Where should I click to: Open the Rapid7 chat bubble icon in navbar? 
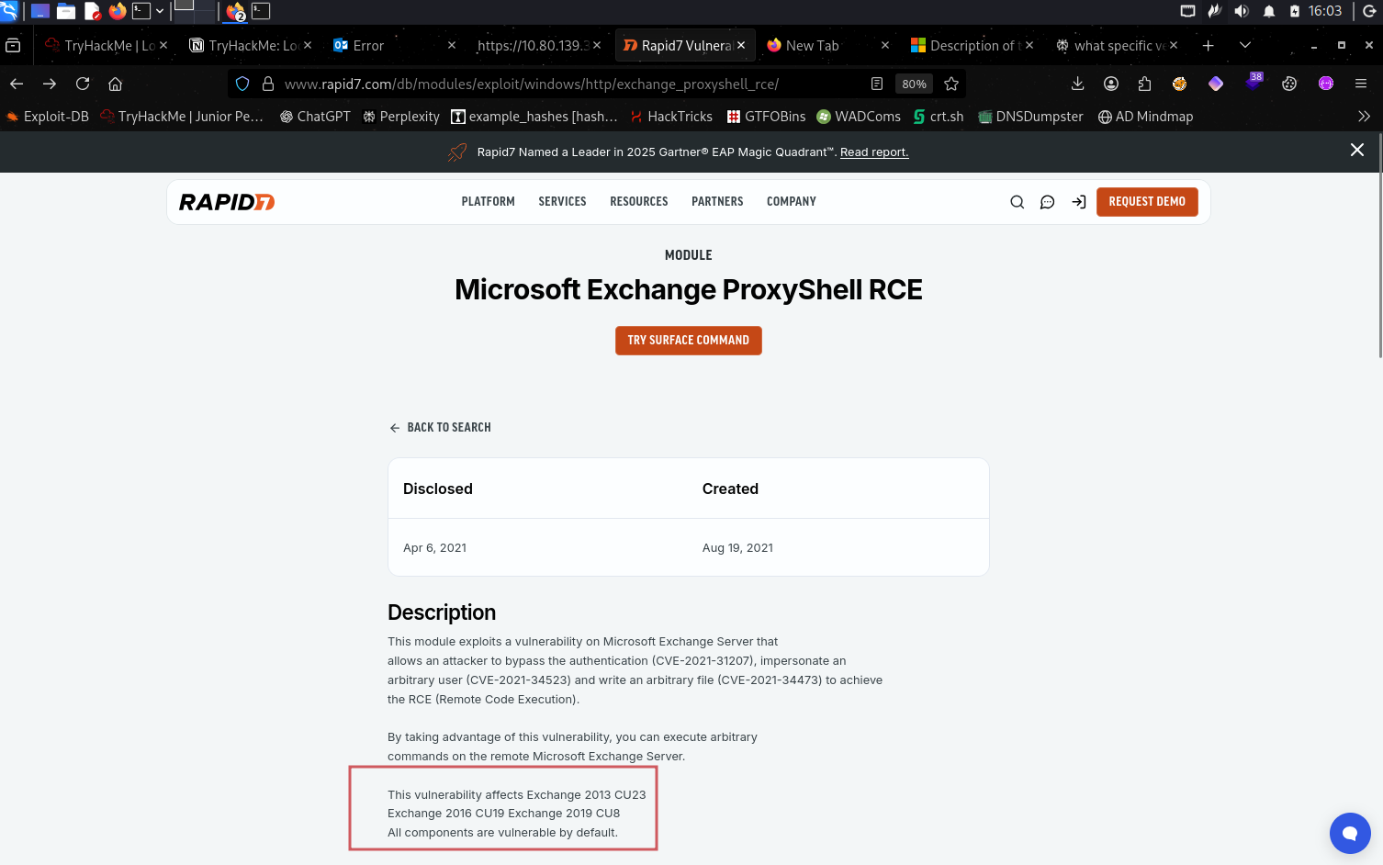[1047, 202]
